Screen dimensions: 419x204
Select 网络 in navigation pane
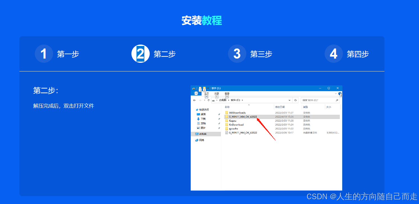click(x=202, y=140)
